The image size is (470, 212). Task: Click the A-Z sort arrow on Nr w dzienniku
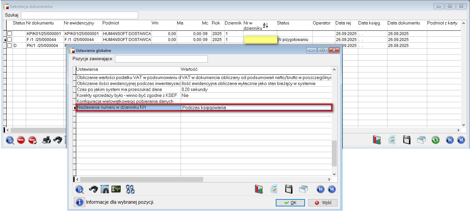(x=265, y=25)
